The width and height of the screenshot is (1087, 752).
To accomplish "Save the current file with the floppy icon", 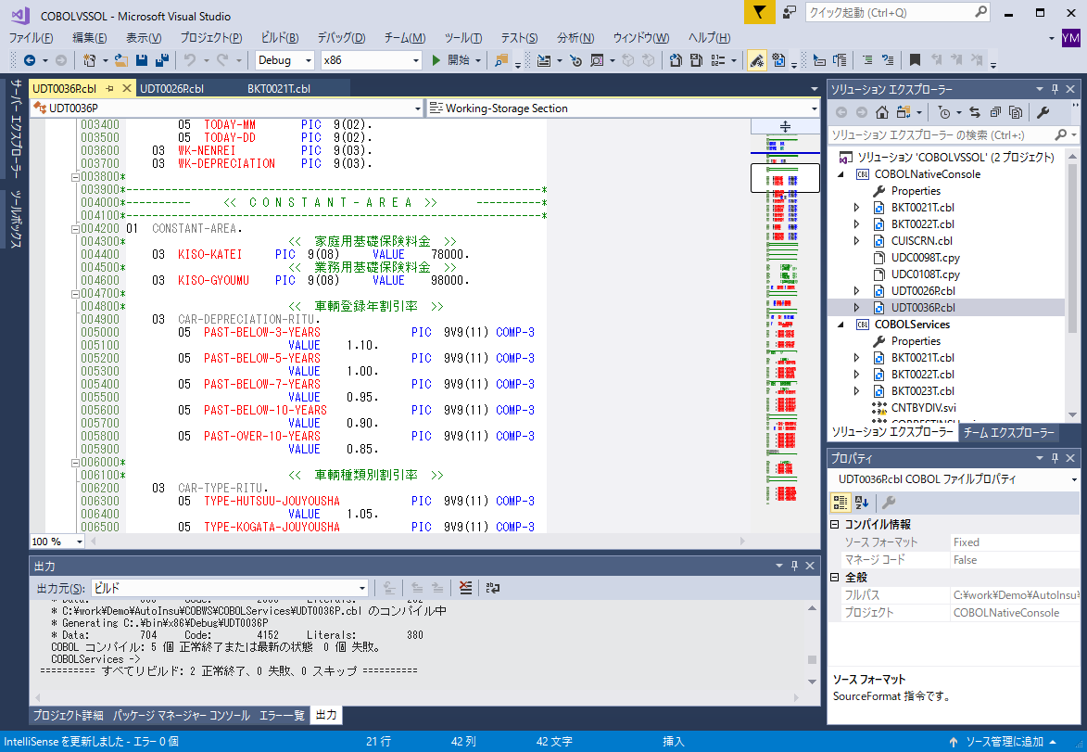I will click(x=142, y=60).
